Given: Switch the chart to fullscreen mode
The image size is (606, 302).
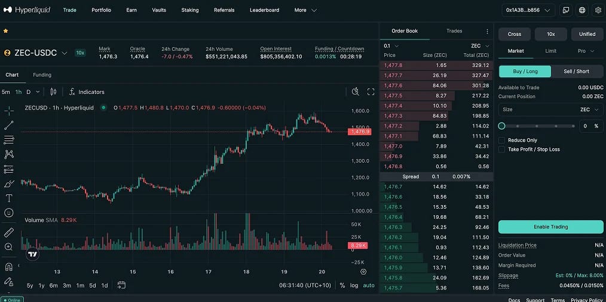Looking at the screenshot, I should (371, 91).
